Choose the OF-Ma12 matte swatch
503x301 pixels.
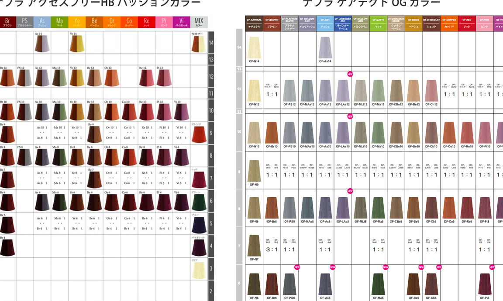tap(378, 91)
